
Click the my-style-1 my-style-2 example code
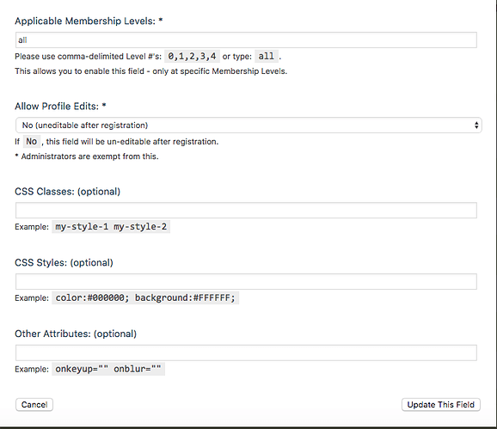[111, 227]
